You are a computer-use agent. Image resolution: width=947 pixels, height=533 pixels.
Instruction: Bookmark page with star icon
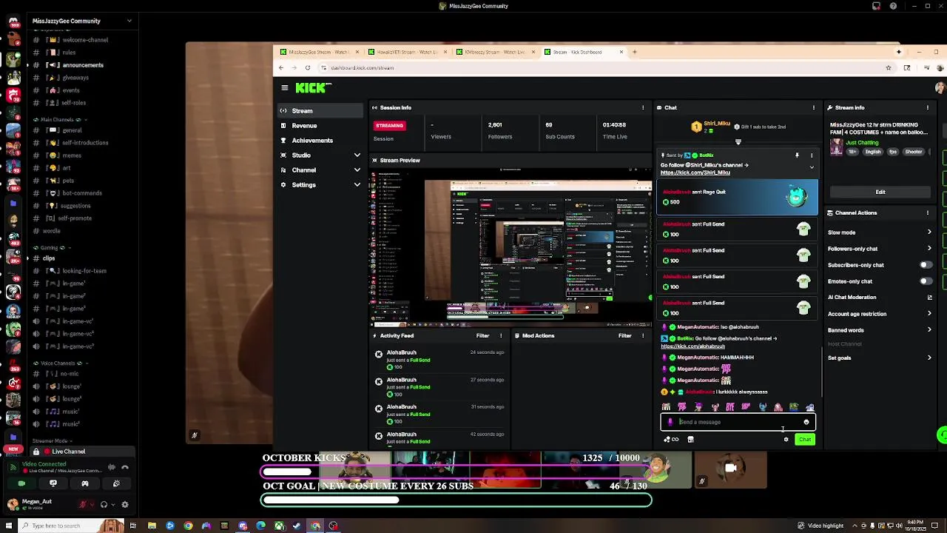point(889,67)
